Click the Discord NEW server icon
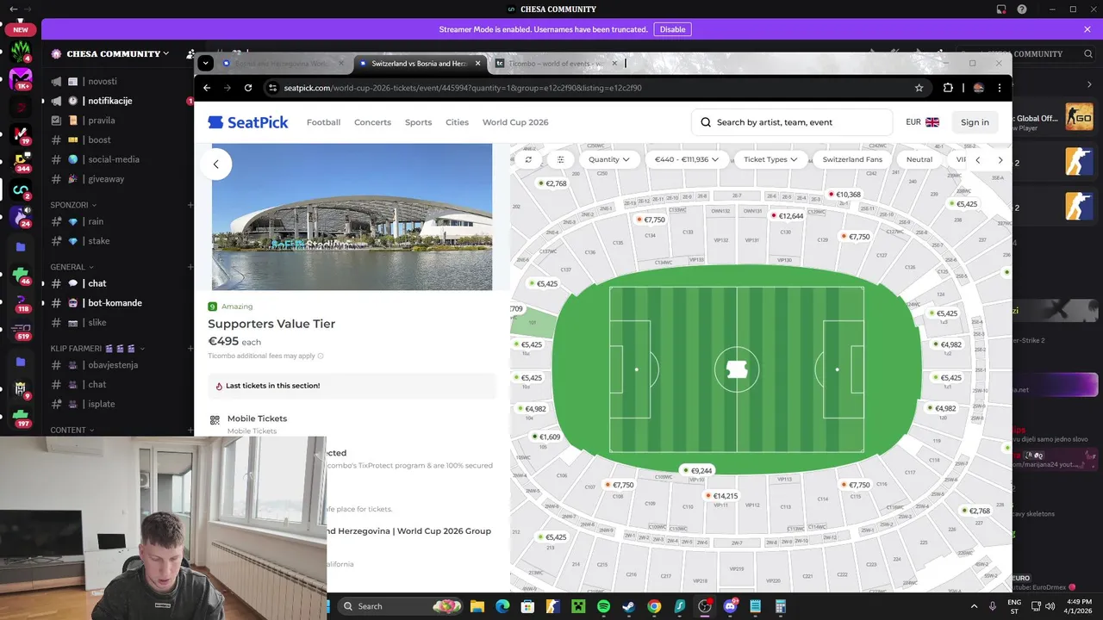The image size is (1103, 620). tap(21, 29)
